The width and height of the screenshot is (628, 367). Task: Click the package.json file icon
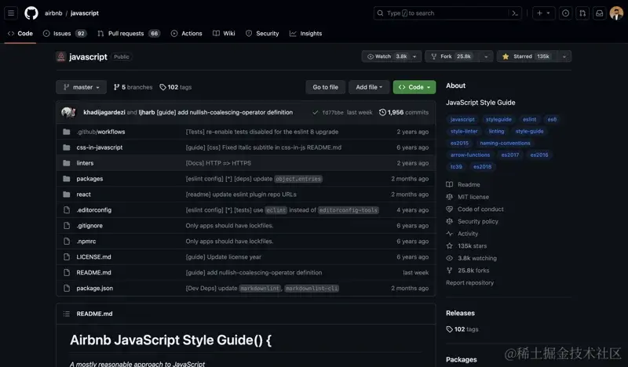click(x=67, y=288)
